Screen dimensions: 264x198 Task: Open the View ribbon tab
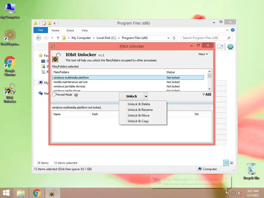coord(85,30)
